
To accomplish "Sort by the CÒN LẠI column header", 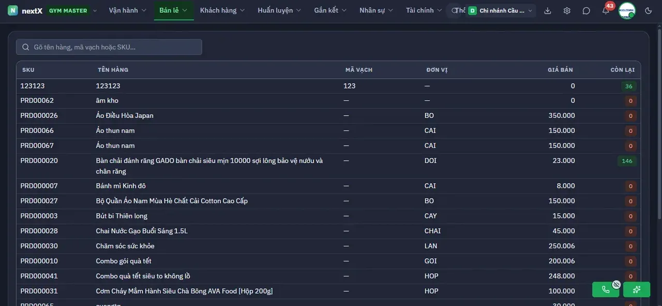I will pos(623,70).
